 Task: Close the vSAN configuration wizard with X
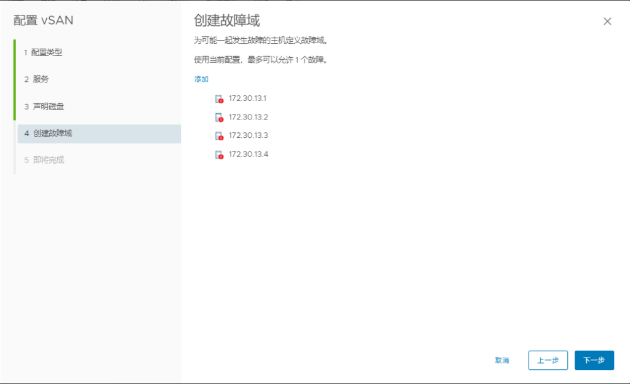coord(607,22)
